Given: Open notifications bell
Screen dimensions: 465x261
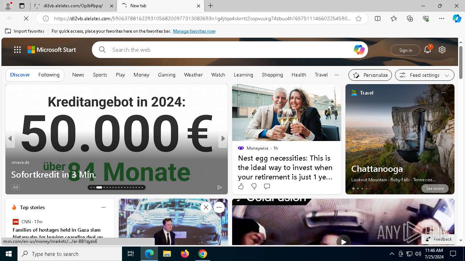Looking at the screenshot, I should pos(428,50).
